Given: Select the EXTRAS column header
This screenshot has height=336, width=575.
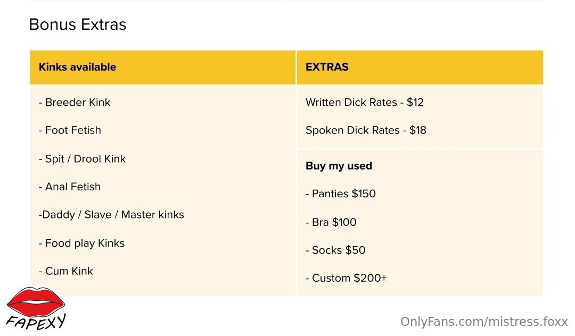Looking at the screenshot, I should point(420,68).
